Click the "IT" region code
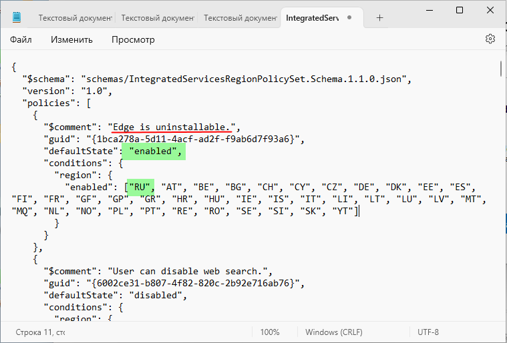The height and width of the screenshot is (343, 507). pyautogui.click(x=311, y=199)
